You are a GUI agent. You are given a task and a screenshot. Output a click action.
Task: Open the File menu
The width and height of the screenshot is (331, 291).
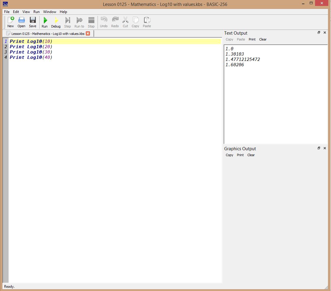click(x=7, y=12)
